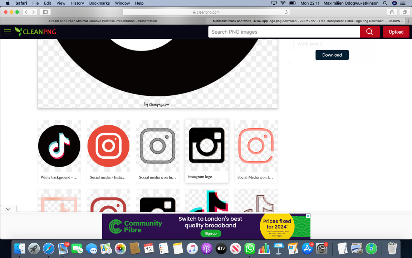Screen dimensions: 412x258
Task: Click the large black TikTok preview image
Action: coord(157,73)
